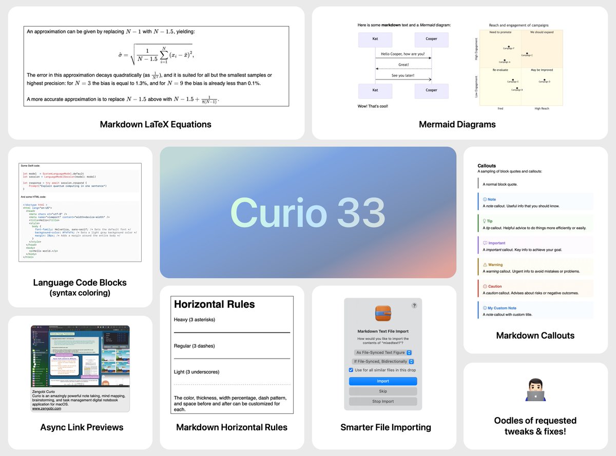The image size is (616, 456).
Task: Click the 'Great!' reply message
Action: click(403, 65)
